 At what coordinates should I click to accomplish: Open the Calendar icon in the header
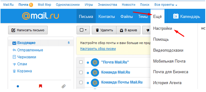[x=176, y=16]
